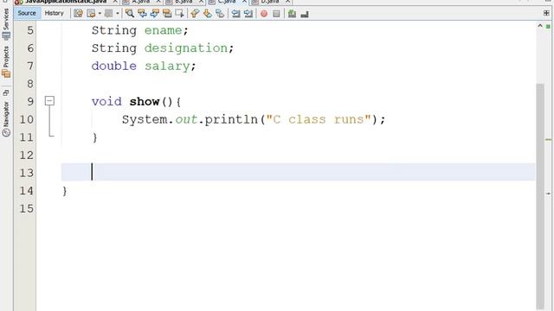Viewport: 554px width, 311px height.
Task: Switch to the JavaApplicationstatic.java tab
Action: tap(66, 2)
